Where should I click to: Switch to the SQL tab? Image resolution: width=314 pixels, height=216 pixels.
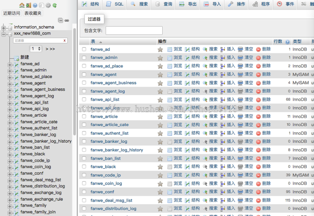pos(115,4)
